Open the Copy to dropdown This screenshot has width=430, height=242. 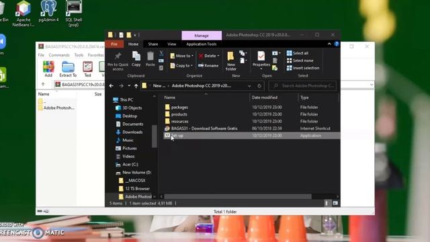coord(181,66)
